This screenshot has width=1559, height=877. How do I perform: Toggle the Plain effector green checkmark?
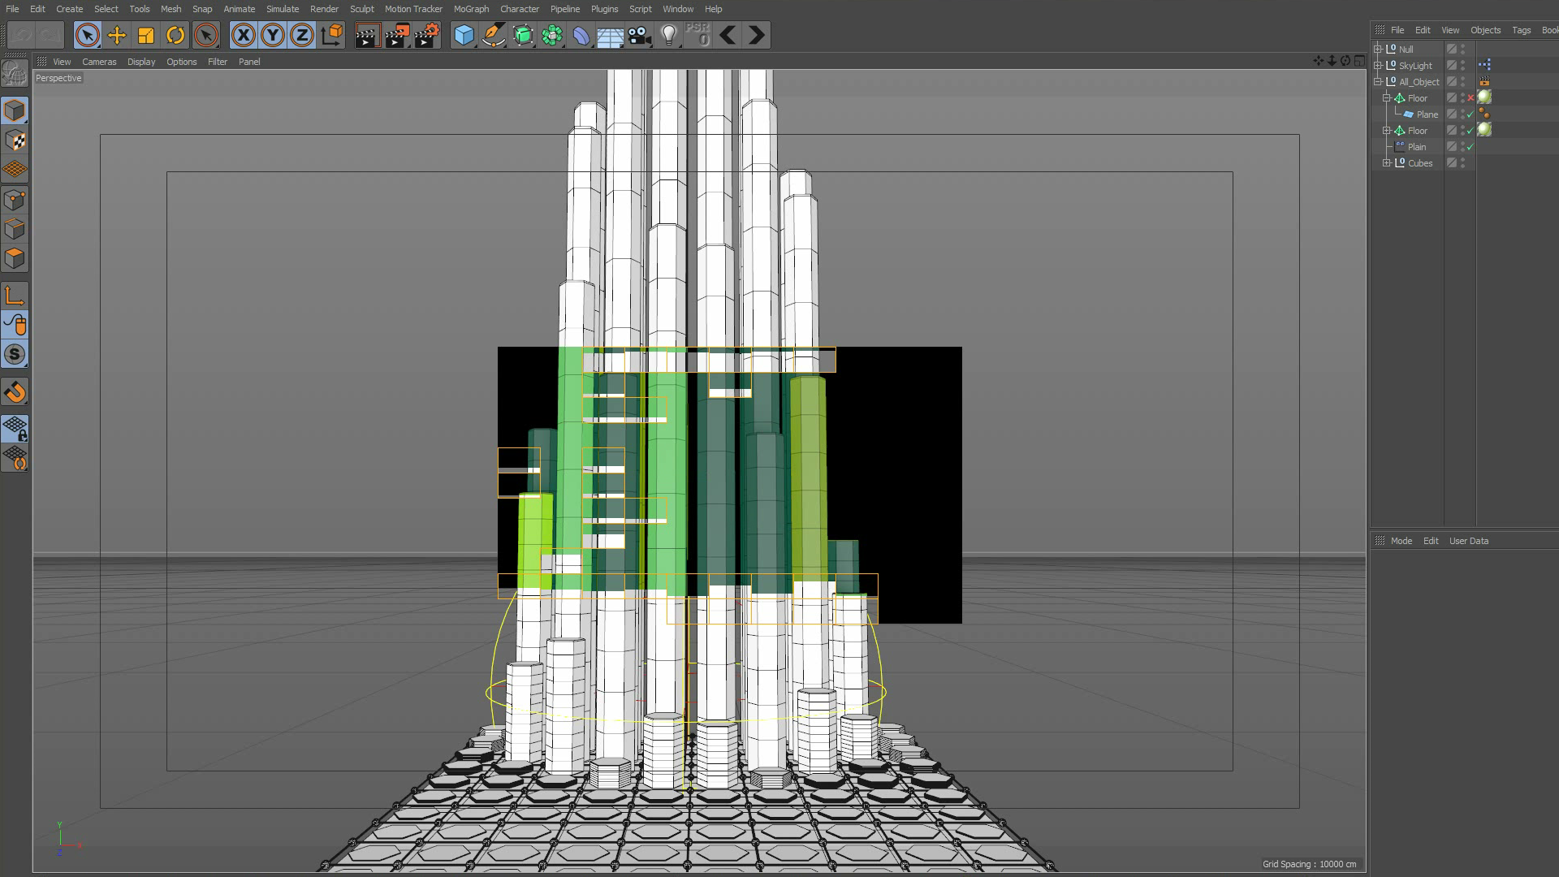[1470, 147]
